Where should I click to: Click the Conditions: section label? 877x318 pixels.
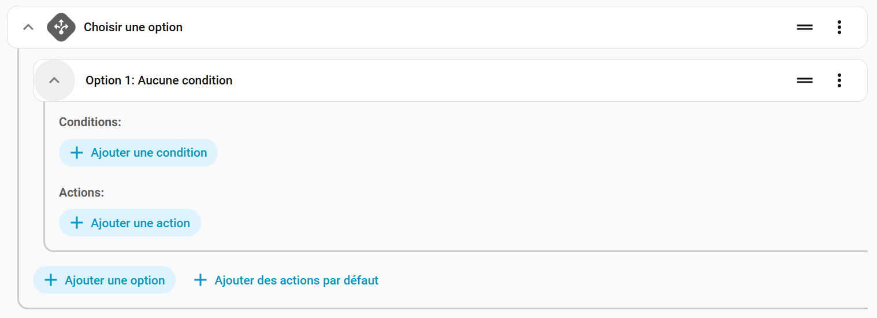pos(90,122)
